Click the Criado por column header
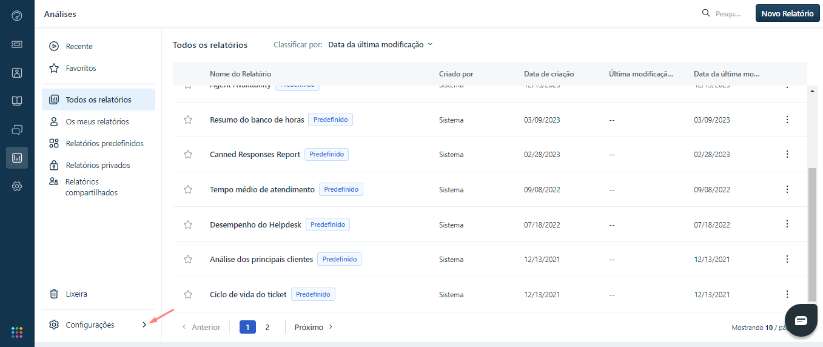The height and width of the screenshot is (347, 823). pyautogui.click(x=456, y=74)
